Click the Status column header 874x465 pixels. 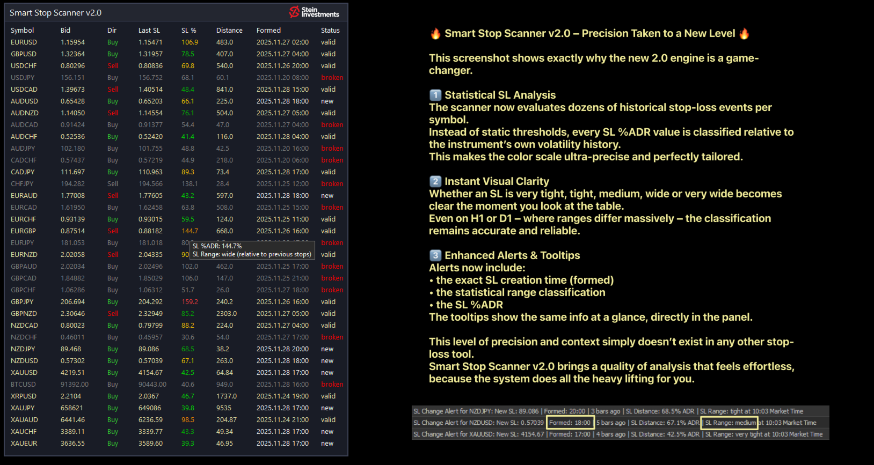point(330,31)
